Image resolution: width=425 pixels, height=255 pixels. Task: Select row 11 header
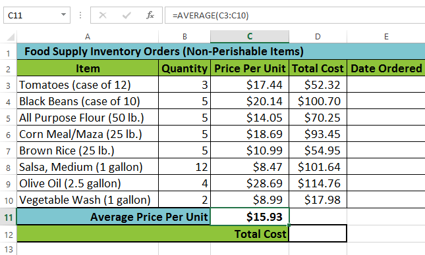[8, 217]
